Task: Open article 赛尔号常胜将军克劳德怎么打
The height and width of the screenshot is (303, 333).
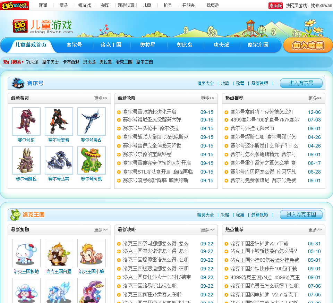Action: 262,112
